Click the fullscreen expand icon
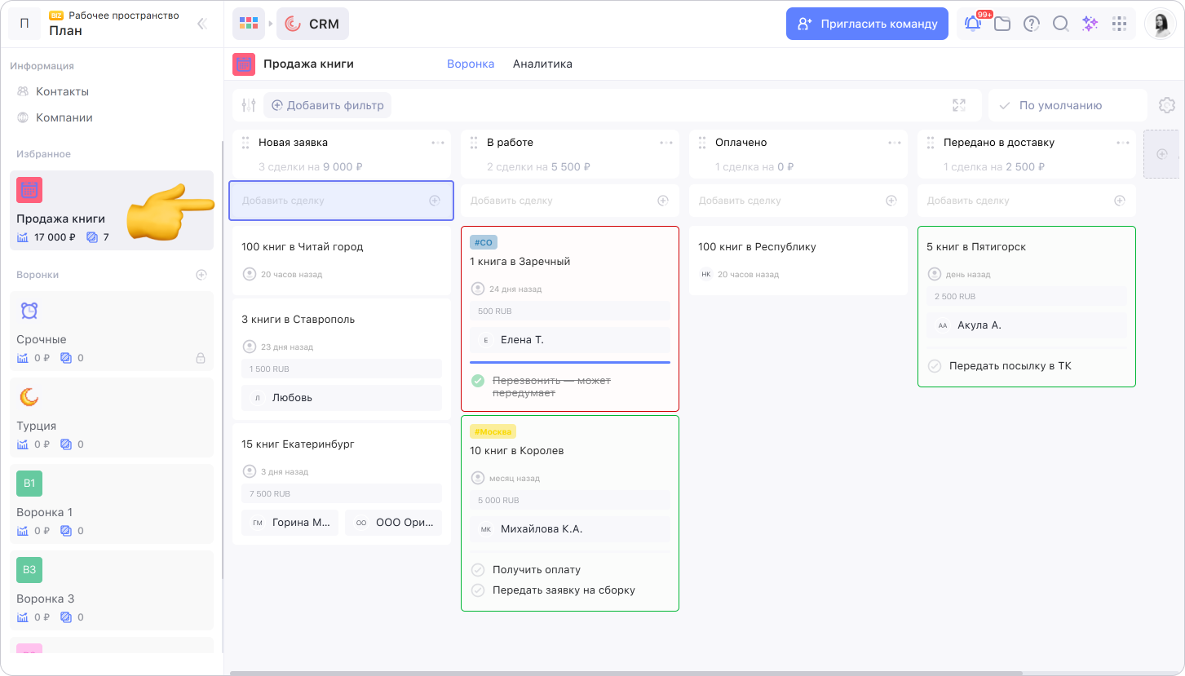 point(959,105)
